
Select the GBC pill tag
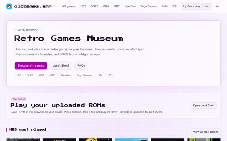click(x=53, y=75)
